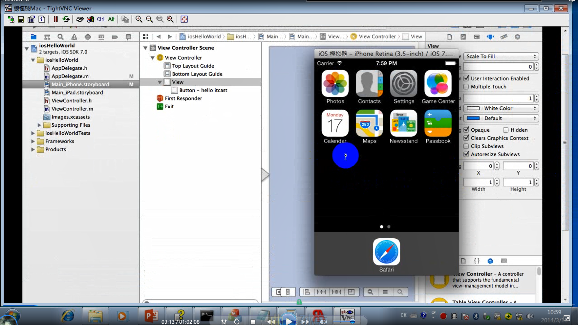Go forward in Xcode editor history

170,36
